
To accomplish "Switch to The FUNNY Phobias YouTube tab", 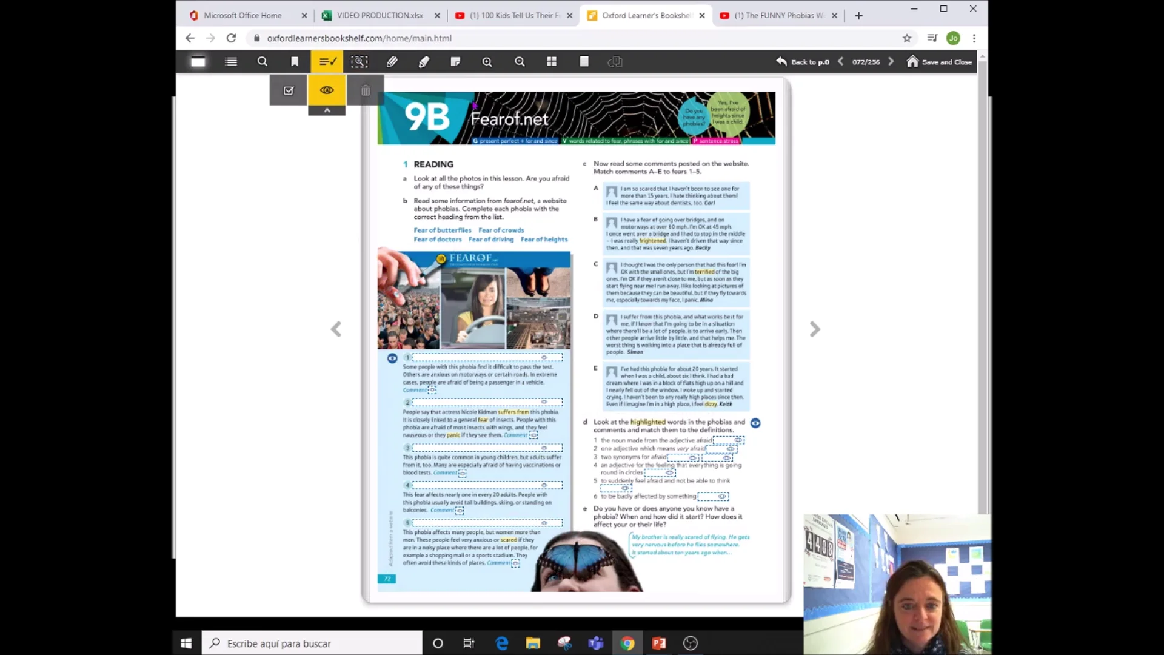I will point(779,15).
